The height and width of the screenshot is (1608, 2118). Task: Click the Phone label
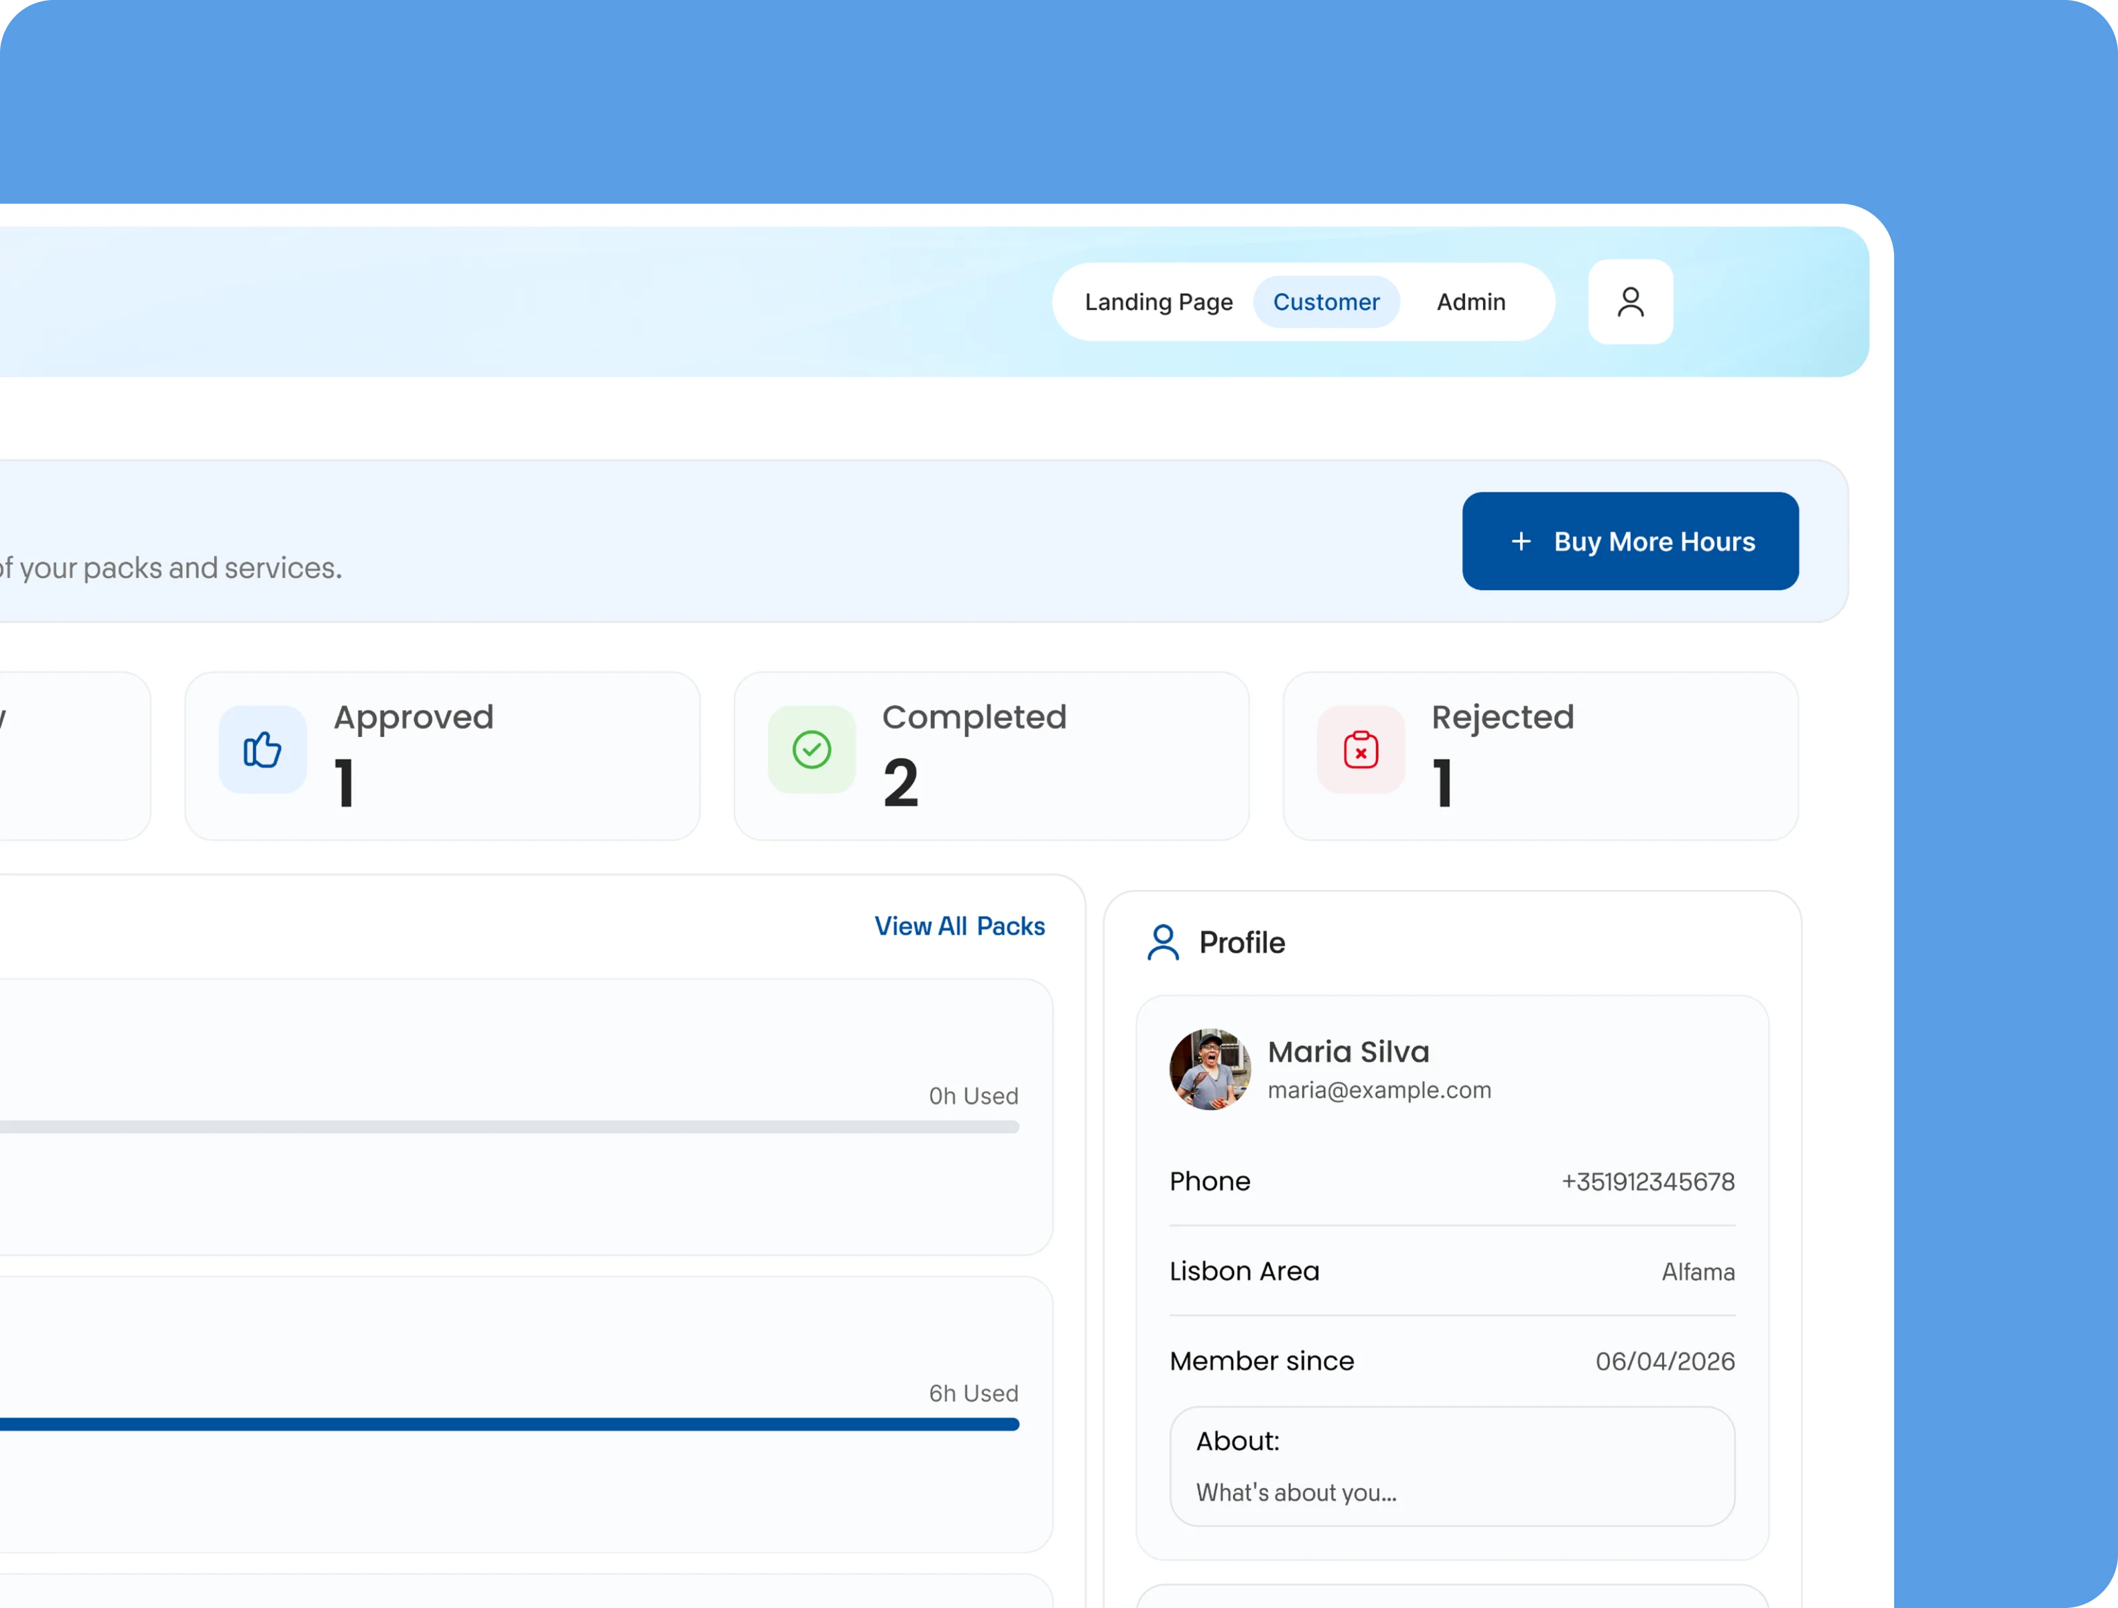[x=1209, y=1181]
